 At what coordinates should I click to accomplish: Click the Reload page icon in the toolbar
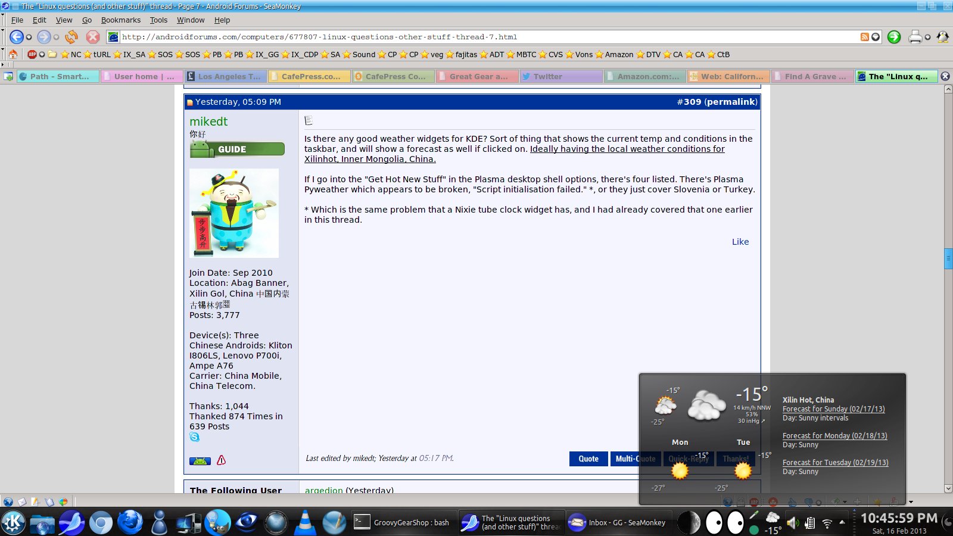pyautogui.click(x=71, y=36)
